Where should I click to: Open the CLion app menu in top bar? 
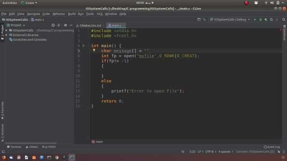(x=29, y=3)
